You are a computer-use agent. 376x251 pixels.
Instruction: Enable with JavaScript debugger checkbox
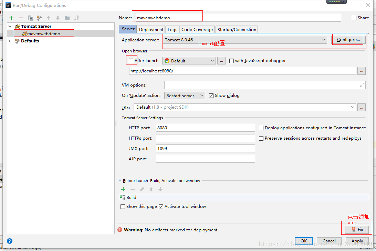click(x=231, y=61)
